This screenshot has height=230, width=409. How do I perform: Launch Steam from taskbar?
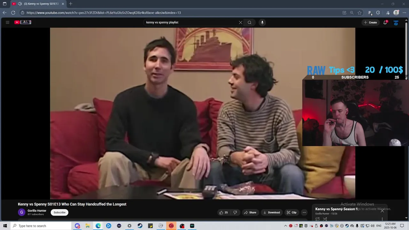140,226
